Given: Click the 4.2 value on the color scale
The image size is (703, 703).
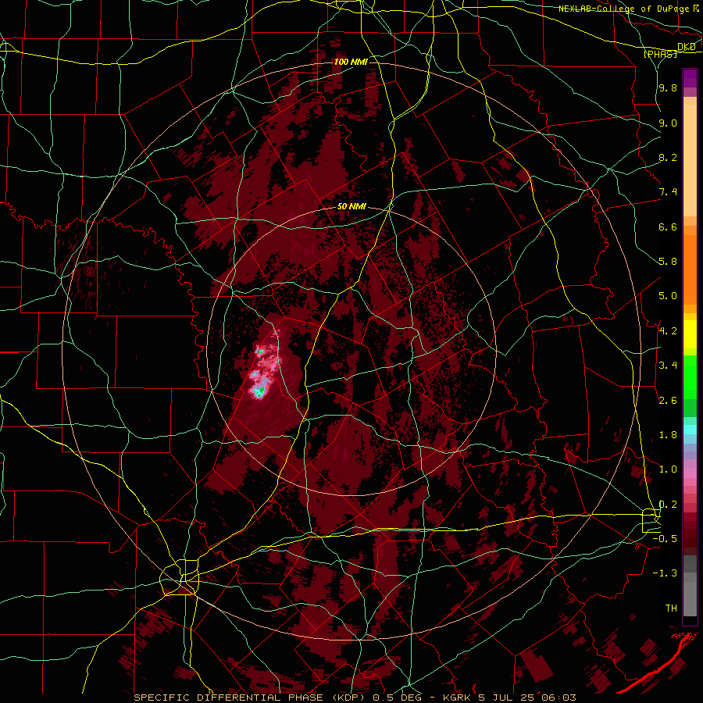Looking at the screenshot, I should [668, 331].
